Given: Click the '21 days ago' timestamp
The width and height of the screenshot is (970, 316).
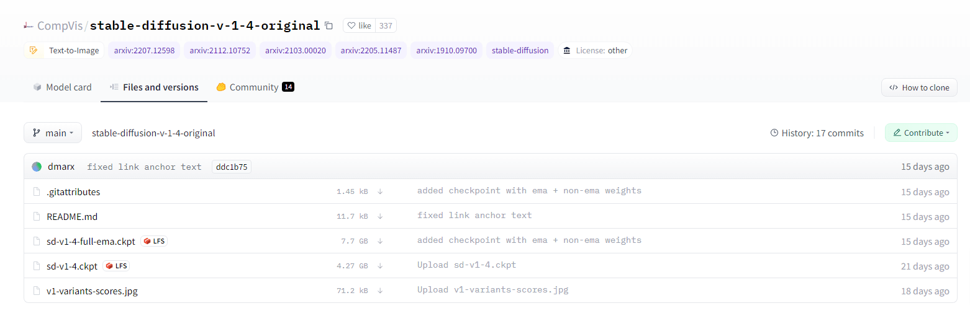Looking at the screenshot, I should (x=925, y=266).
